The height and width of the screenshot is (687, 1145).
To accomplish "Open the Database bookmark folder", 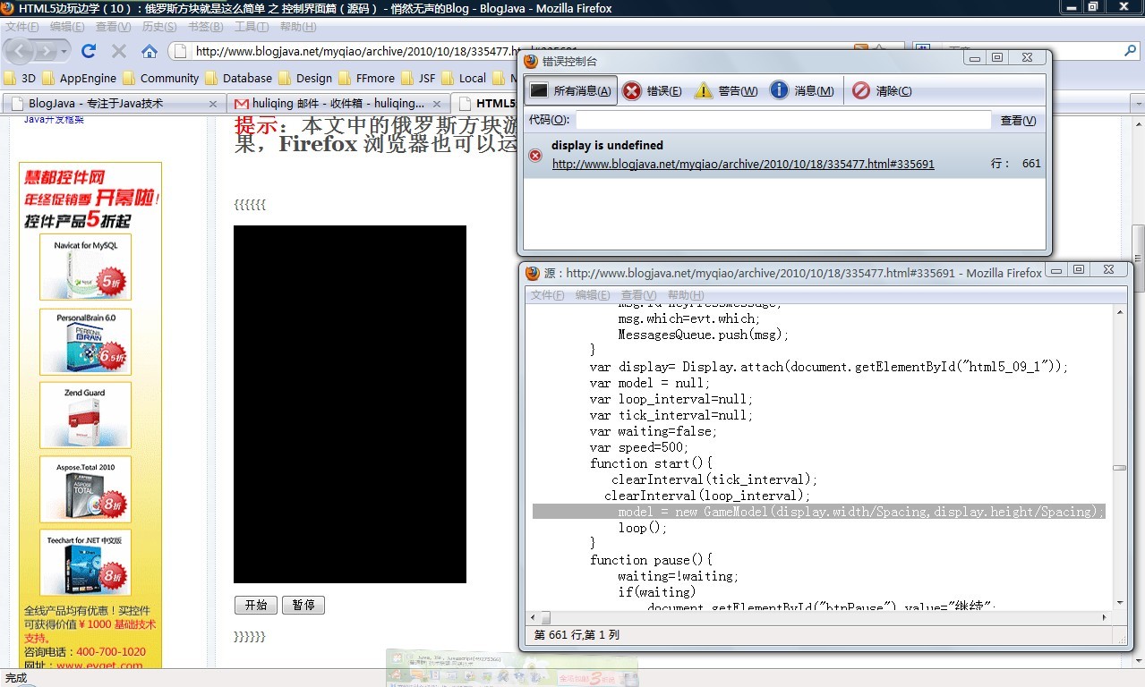I will pos(239,78).
